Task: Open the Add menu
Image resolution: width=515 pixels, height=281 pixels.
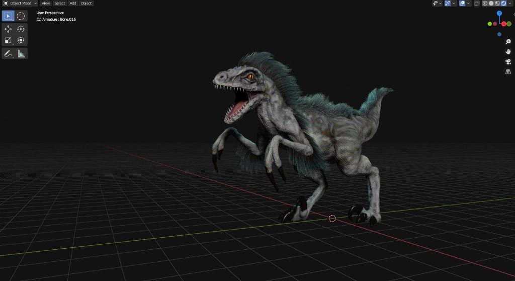Action: 73,3
